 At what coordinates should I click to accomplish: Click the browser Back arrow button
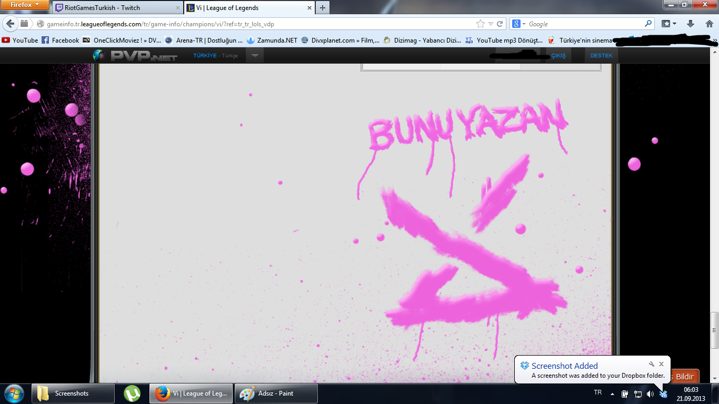pos(10,24)
